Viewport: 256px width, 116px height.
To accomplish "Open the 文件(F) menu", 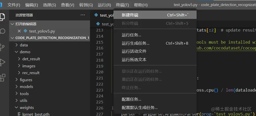I will pyautogui.click(x=14, y=5).
